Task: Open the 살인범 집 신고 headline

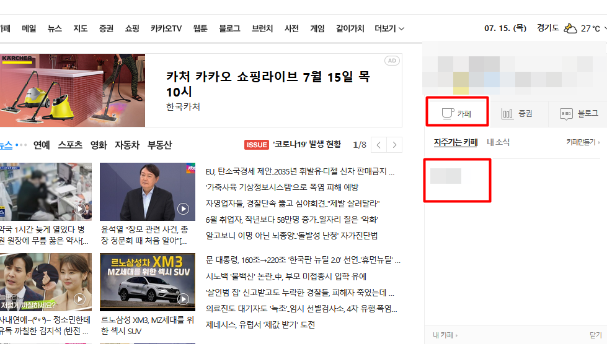Action: 300,293
